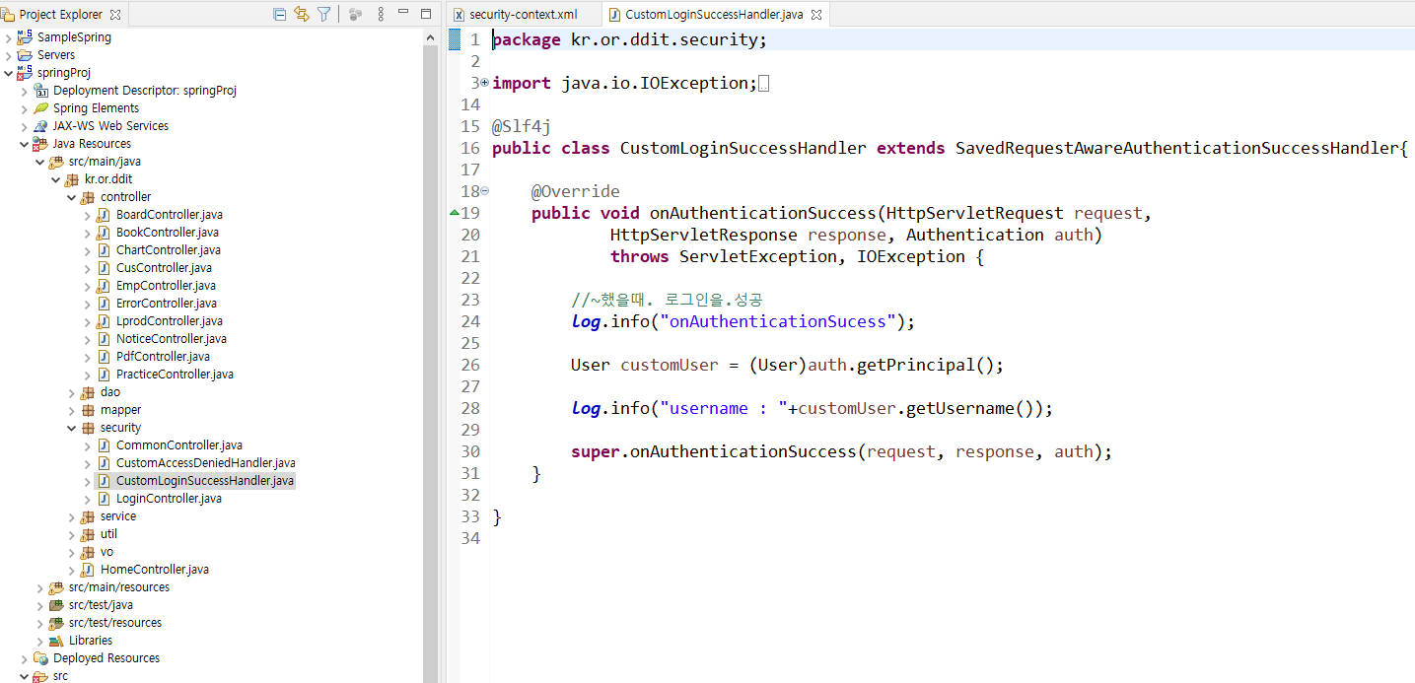Select src/test/resources folder

(115, 623)
